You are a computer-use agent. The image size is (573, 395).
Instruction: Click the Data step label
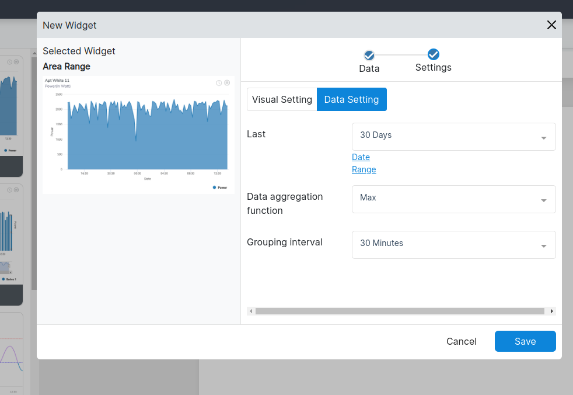[369, 68]
